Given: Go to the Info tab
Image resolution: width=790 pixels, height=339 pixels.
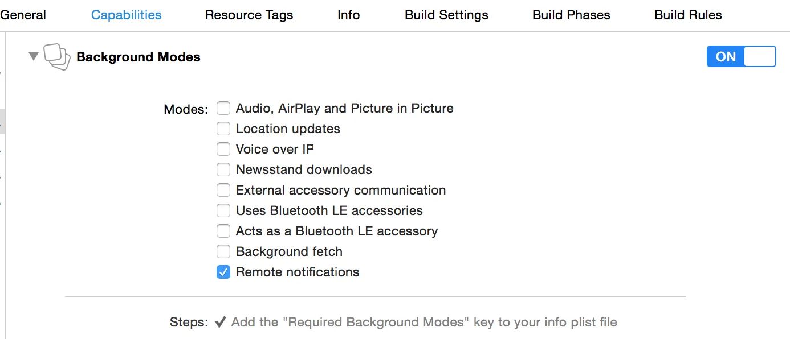Looking at the screenshot, I should 348,15.
